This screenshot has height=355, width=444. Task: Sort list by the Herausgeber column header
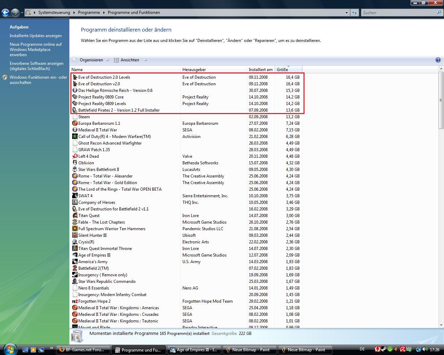coord(214,70)
